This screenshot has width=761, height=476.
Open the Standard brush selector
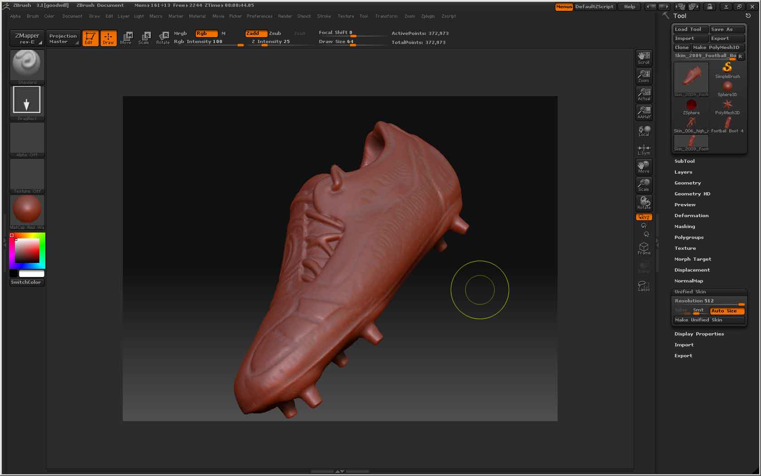(x=27, y=67)
